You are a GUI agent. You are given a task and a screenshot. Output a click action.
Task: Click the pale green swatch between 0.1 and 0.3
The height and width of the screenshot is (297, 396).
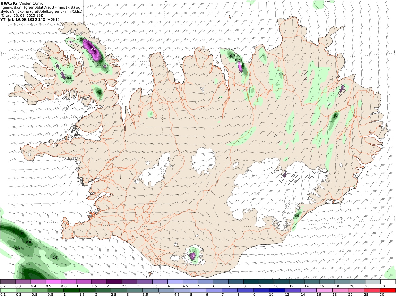click(8, 291)
